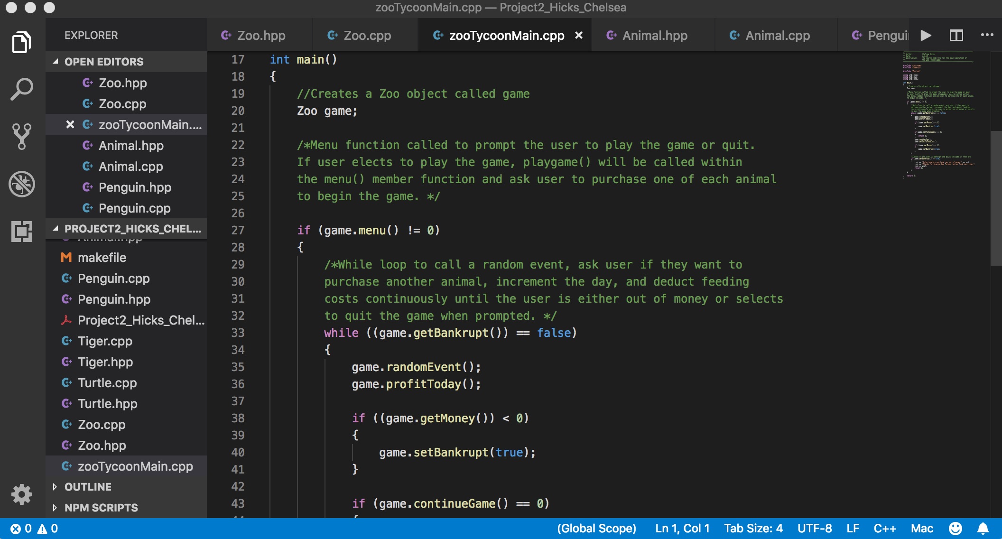
Task: Click the feedback smiley icon
Action: coord(956,529)
